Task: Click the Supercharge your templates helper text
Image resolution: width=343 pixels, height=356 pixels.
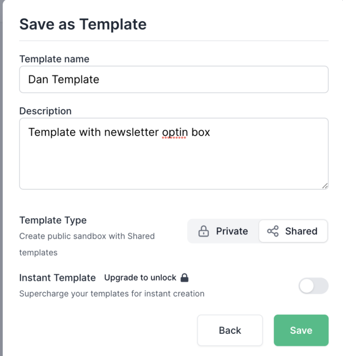Action: pos(112,293)
